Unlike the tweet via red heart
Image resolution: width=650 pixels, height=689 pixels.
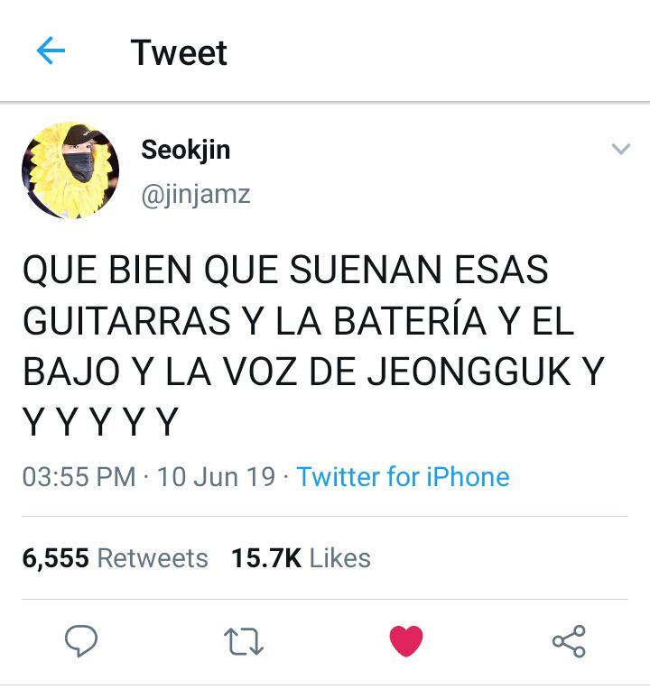pos(406,641)
